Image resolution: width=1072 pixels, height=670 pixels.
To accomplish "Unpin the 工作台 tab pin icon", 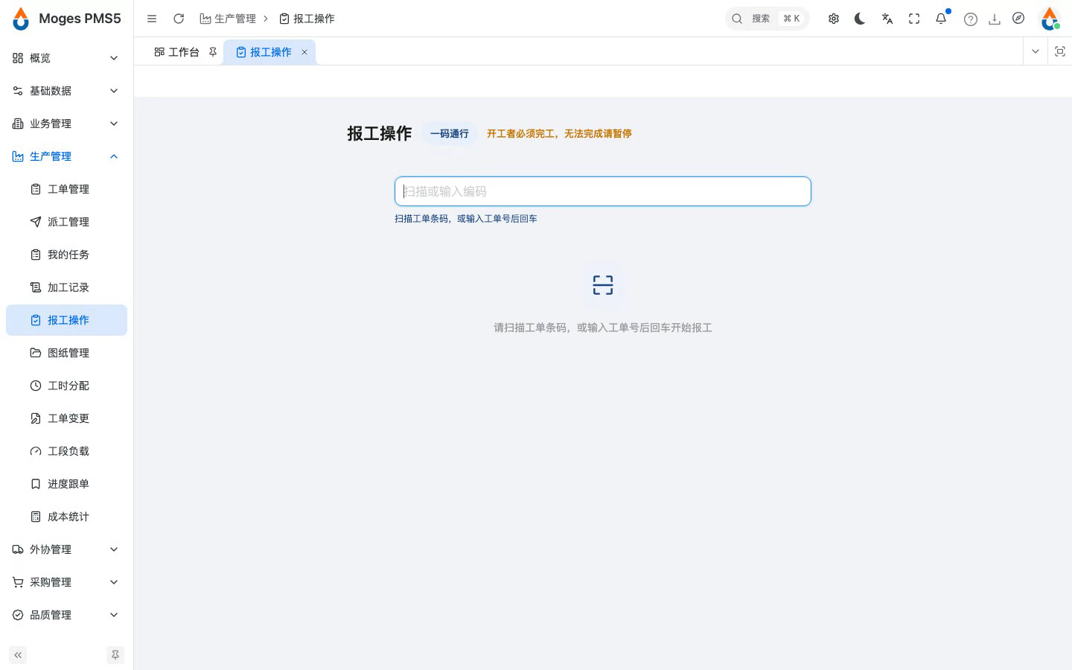I will point(213,52).
